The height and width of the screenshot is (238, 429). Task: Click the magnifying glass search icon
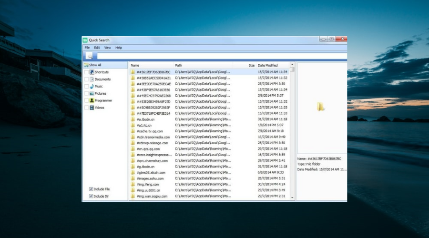[x=90, y=56]
